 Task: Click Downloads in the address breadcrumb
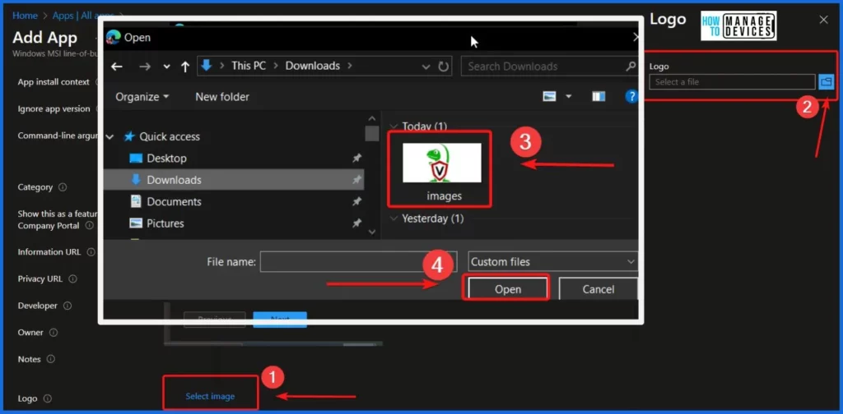click(312, 66)
